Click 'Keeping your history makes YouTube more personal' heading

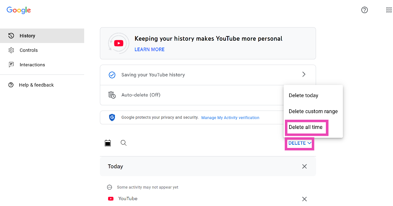pos(208,39)
